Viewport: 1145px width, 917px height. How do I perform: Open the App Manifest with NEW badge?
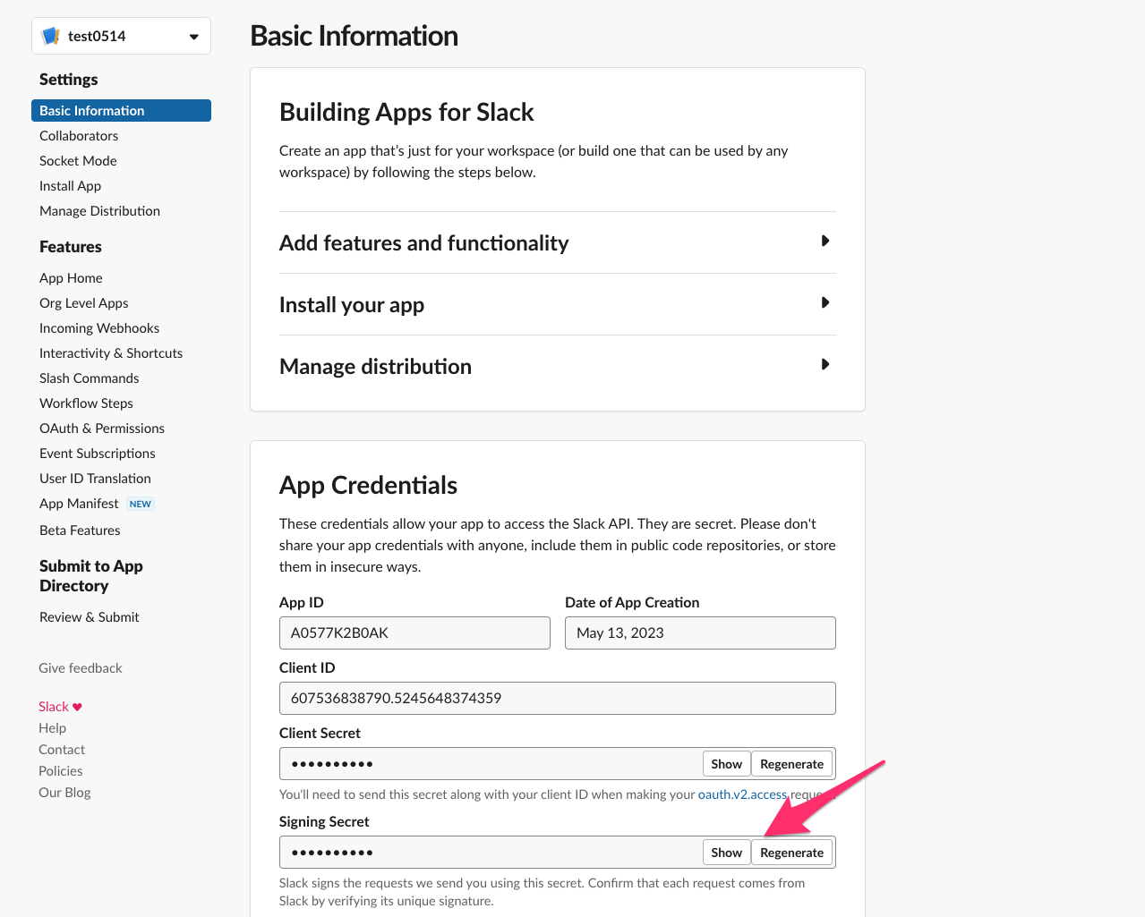click(79, 503)
